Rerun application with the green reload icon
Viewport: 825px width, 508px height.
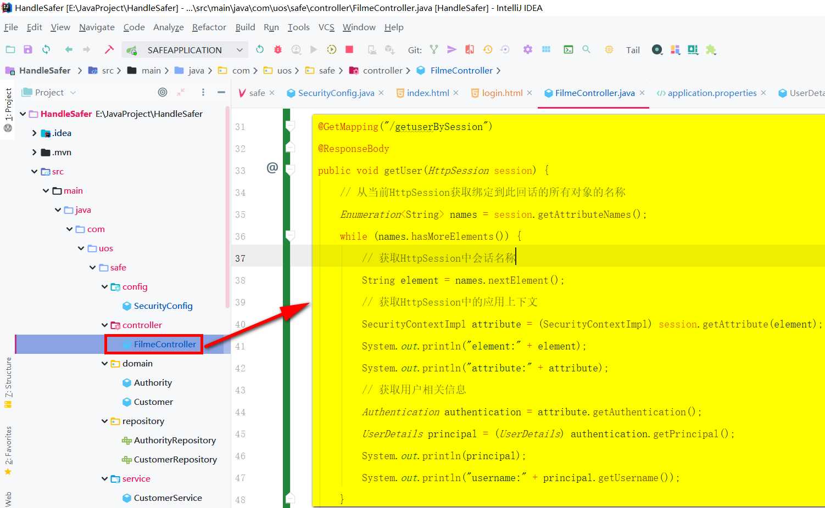point(260,49)
